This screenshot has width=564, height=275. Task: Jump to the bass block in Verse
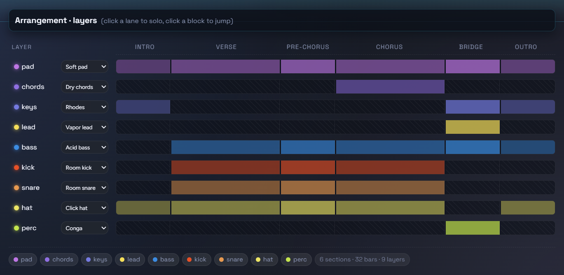(225, 147)
